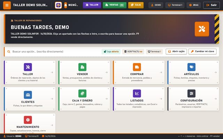Click the MENÚ label in the header
The width and height of the screenshot is (223, 139).
73,5
